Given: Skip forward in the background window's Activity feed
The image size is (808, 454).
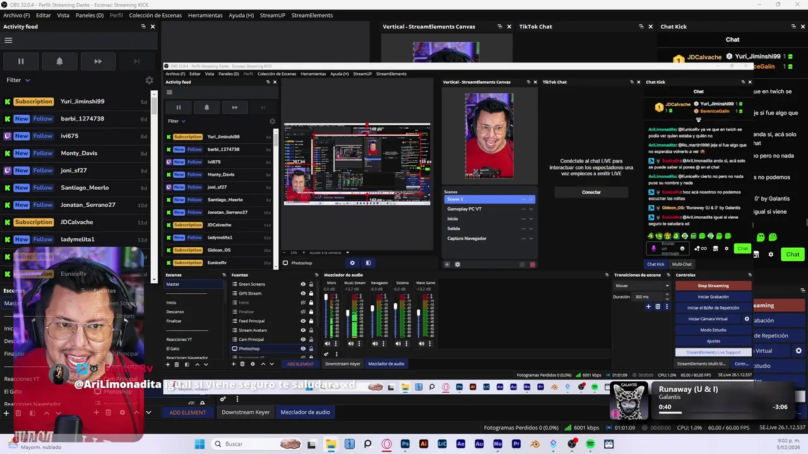Looking at the screenshot, I should [x=98, y=61].
